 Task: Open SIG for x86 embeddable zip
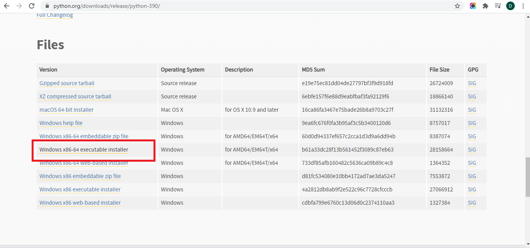(472, 176)
